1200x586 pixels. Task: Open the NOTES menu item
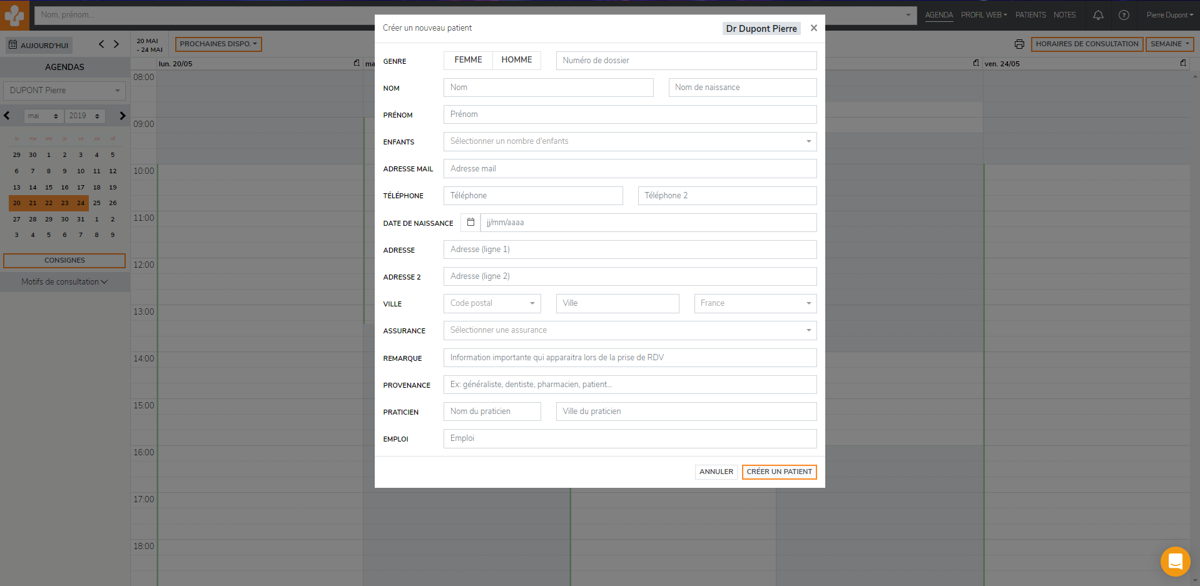coord(1064,15)
